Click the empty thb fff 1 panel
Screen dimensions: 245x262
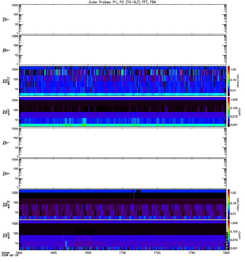point(122,19)
